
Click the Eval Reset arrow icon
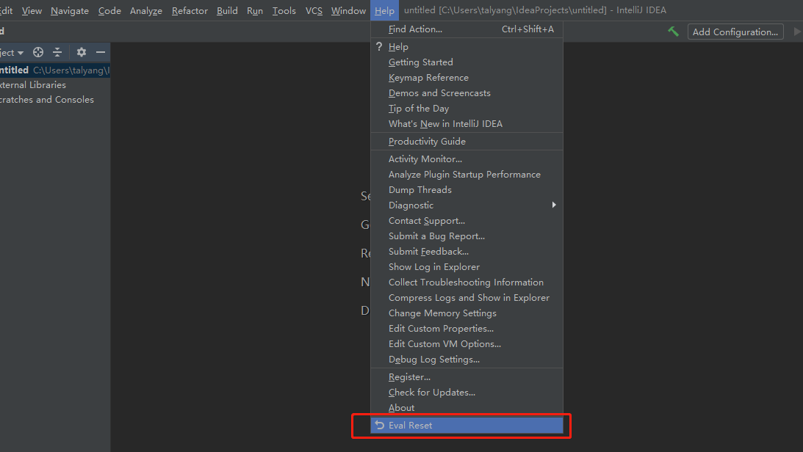tap(380, 425)
